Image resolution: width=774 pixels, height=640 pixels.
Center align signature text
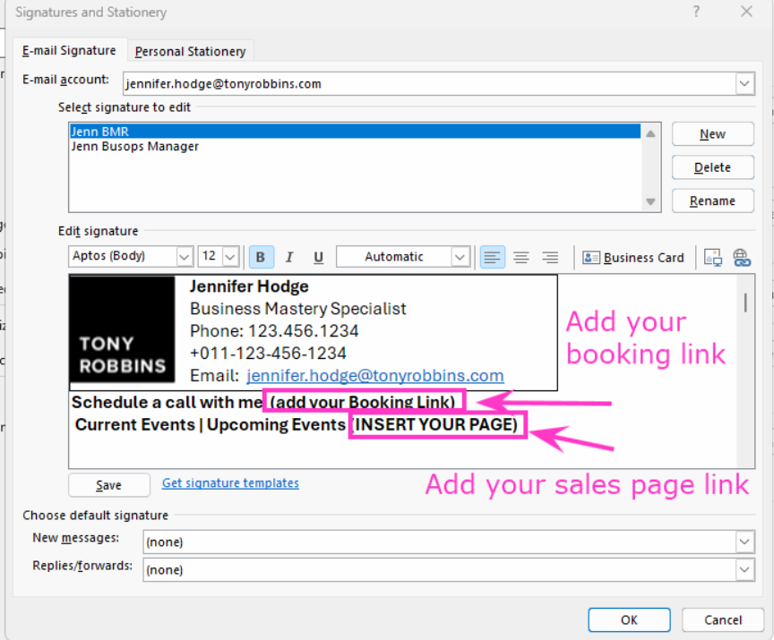click(520, 257)
